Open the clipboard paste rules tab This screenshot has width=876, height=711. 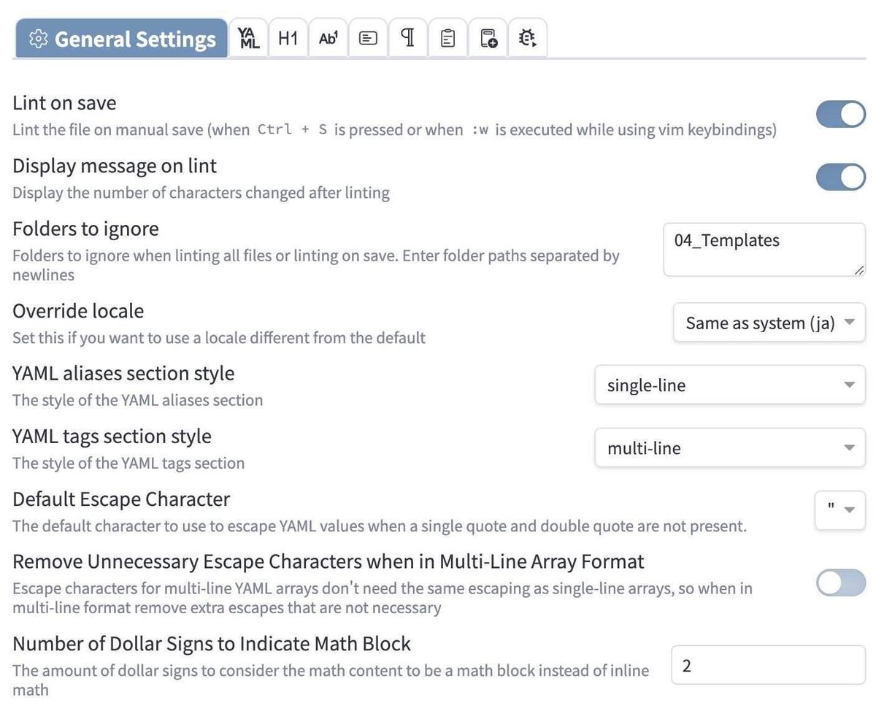click(448, 39)
